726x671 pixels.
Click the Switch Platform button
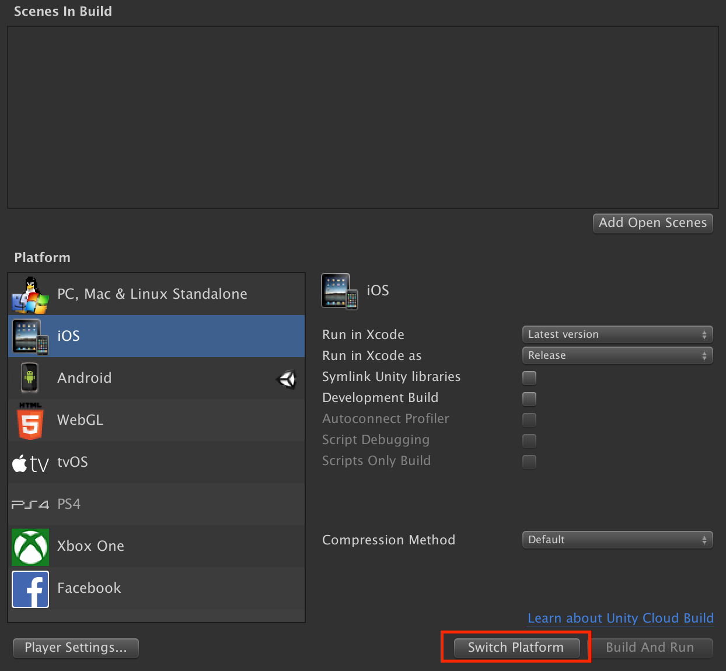(516, 648)
